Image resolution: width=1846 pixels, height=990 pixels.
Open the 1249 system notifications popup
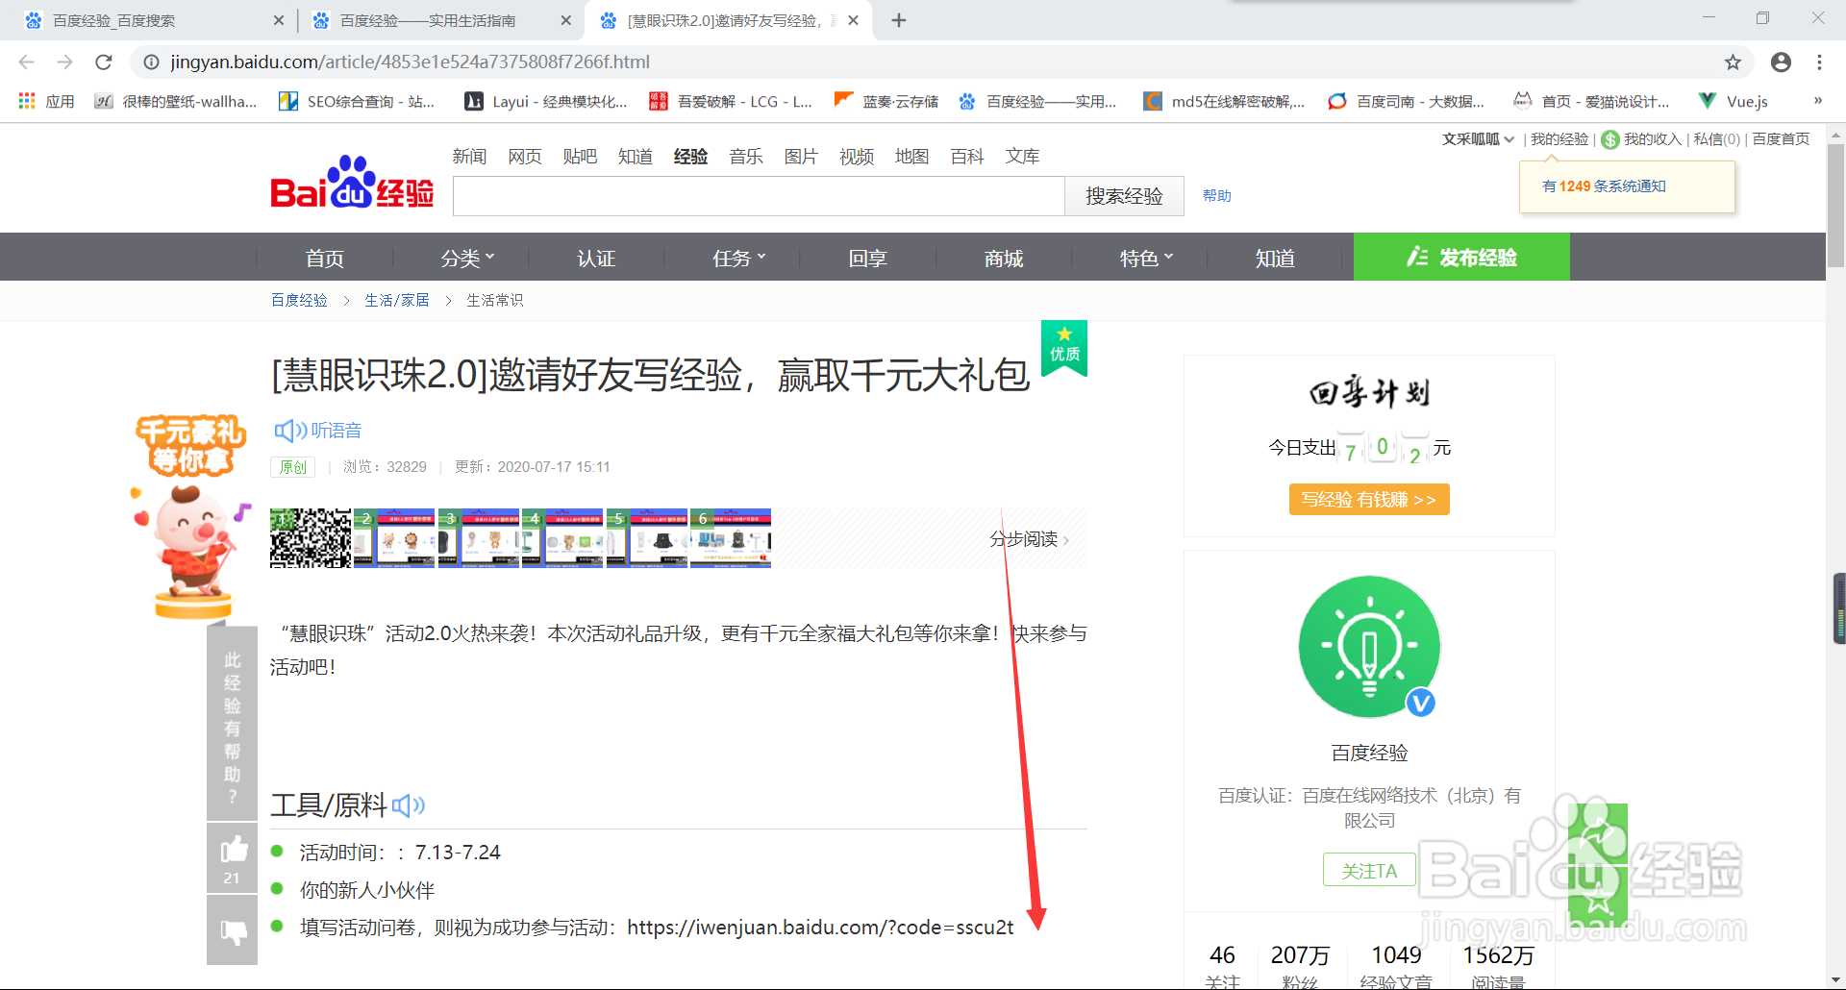(x=1628, y=186)
